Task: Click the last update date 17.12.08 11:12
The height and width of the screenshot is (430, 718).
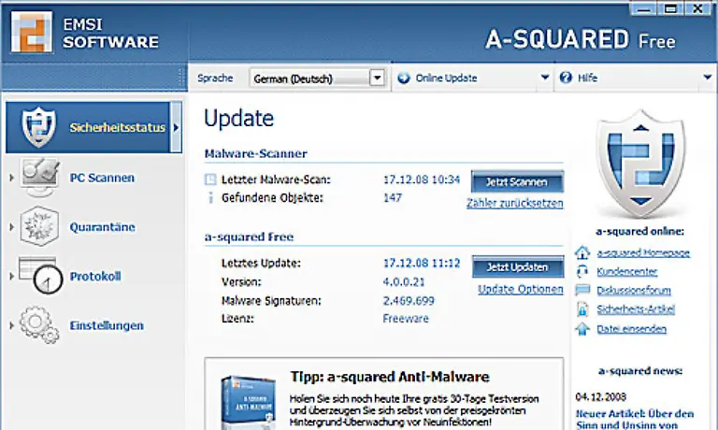Action: point(422,264)
